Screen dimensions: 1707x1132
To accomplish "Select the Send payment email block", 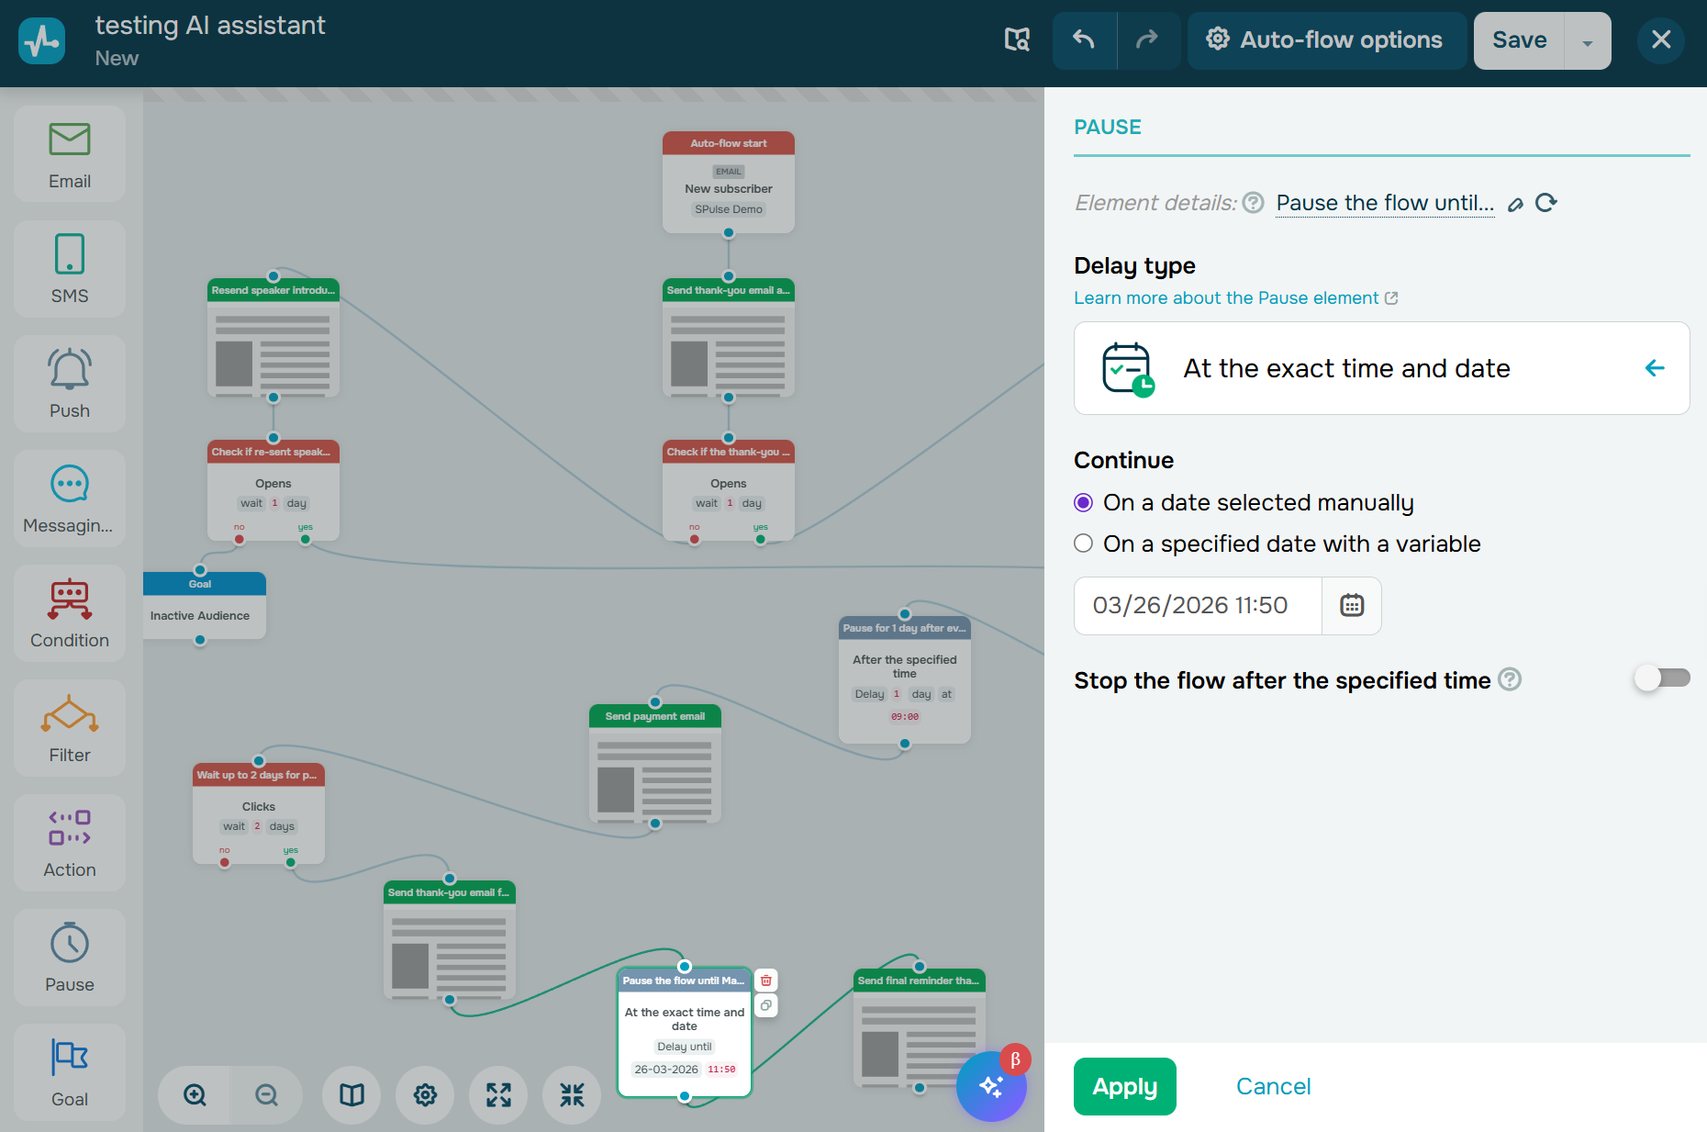I will (655, 764).
